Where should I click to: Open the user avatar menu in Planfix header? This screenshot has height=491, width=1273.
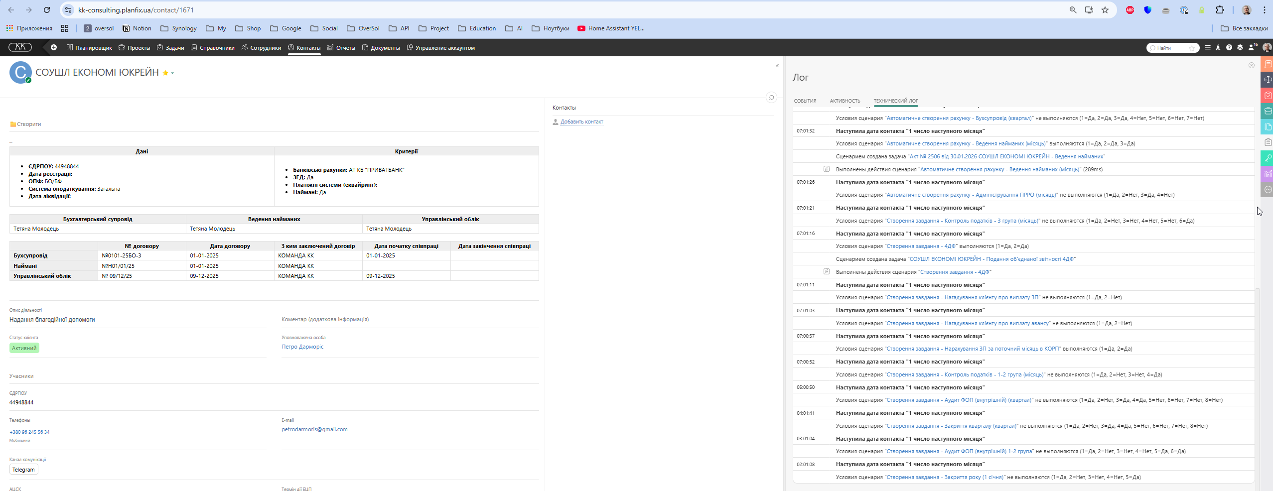1267,48
